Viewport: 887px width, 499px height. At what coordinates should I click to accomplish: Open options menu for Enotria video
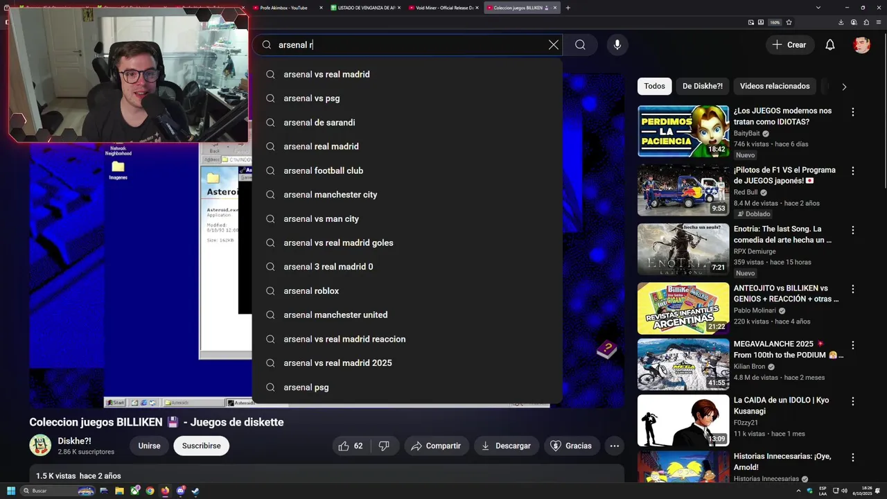pyautogui.click(x=853, y=229)
